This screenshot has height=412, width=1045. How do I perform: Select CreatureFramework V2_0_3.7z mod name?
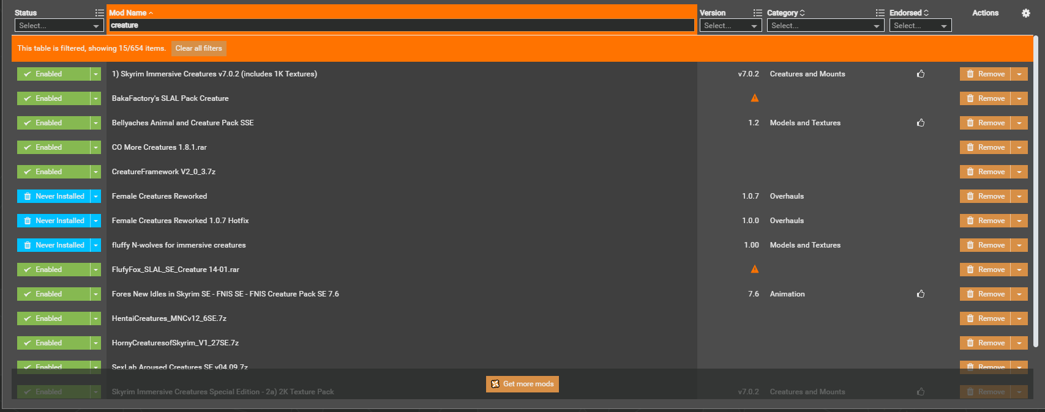tap(163, 172)
